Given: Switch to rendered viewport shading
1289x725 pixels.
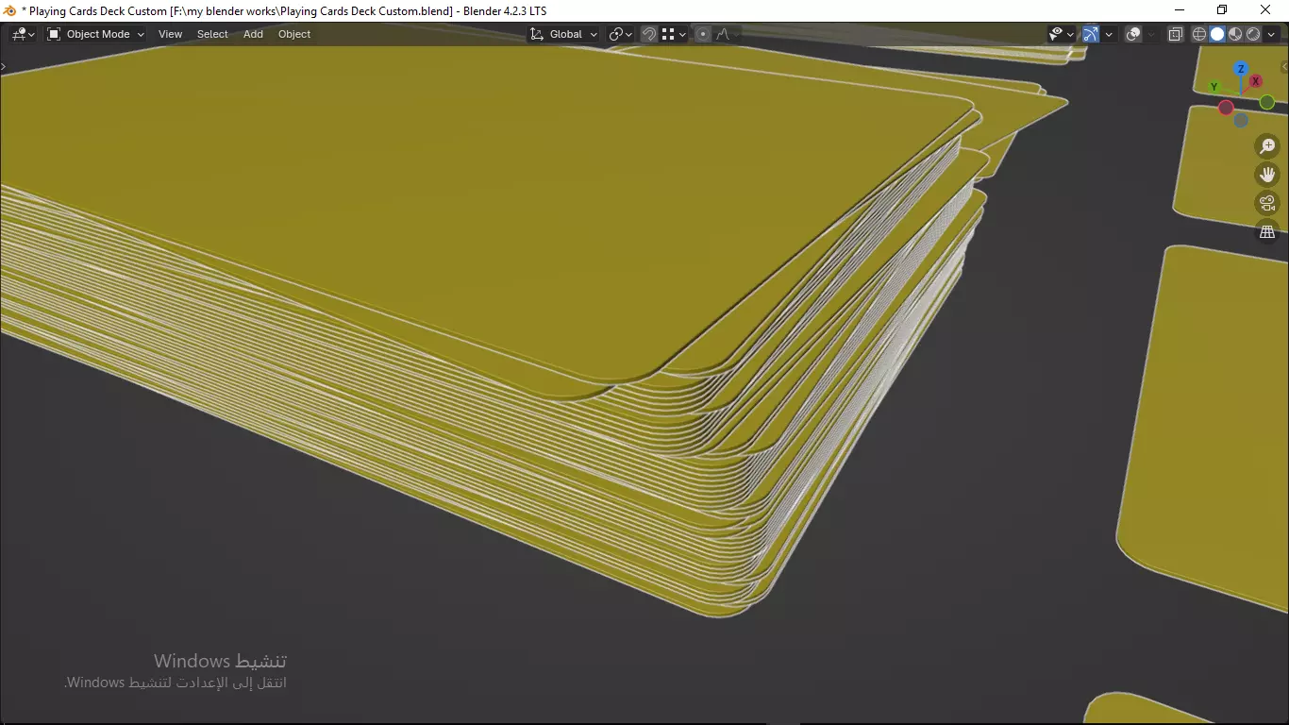Looking at the screenshot, I should point(1253,34).
